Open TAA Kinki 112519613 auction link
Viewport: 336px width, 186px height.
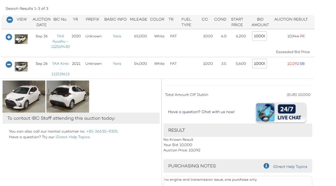click(x=60, y=69)
